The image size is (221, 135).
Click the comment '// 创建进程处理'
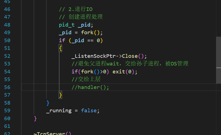click(81, 17)
